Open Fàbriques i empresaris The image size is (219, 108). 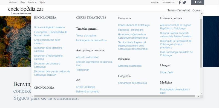pos(131,30)
